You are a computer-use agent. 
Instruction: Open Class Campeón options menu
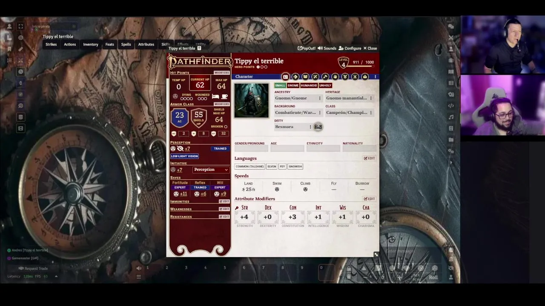pos(371,113)
